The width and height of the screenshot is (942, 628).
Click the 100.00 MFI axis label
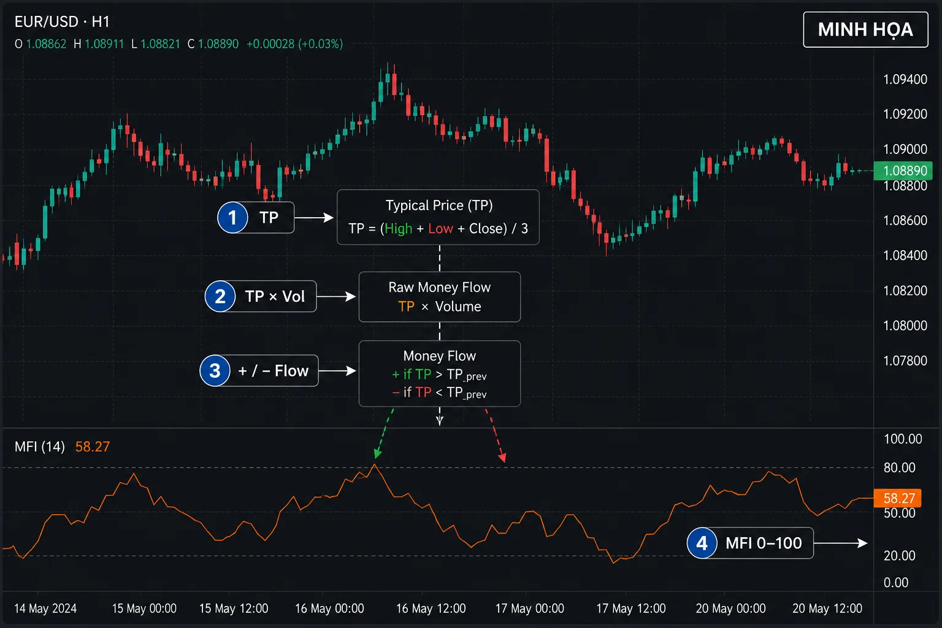pyautogui.click(x=903, y=439)
